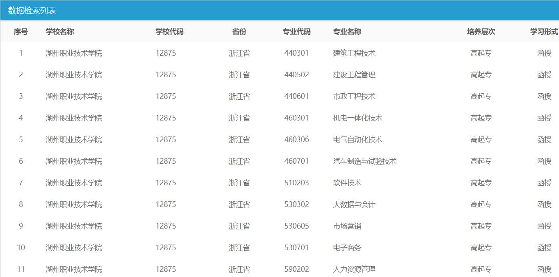
Task: Select major name 软件技术
Action: click(x=347, y=183)
